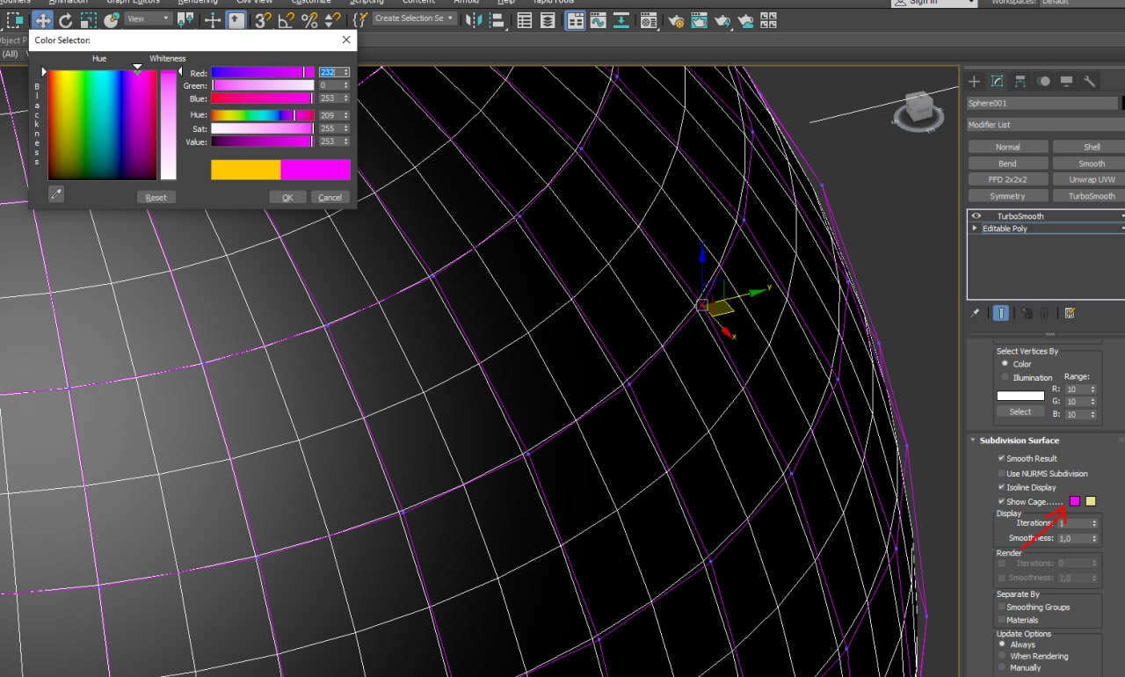Open the Scripting menu
The image size is (1125, 677).
point(367,3)
